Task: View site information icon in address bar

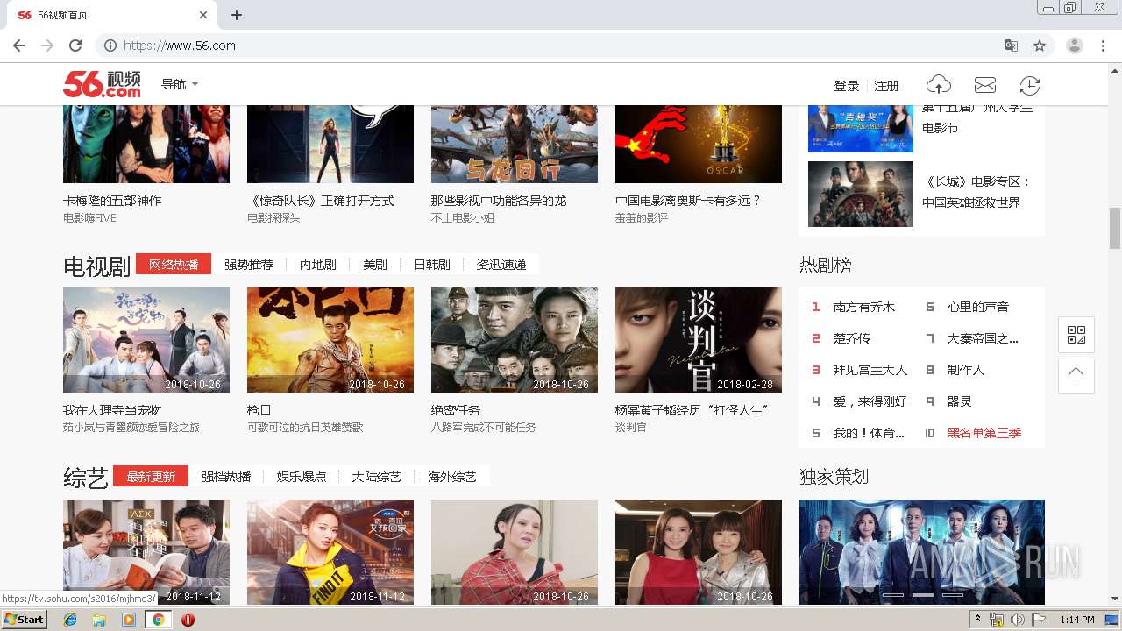Action: pos(110,46)
